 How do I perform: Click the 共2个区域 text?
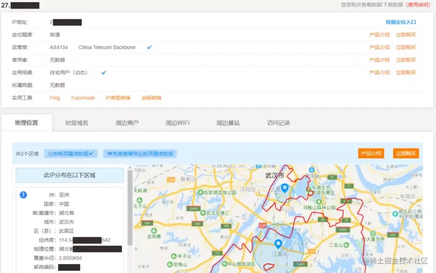click(x=27, y=154)
